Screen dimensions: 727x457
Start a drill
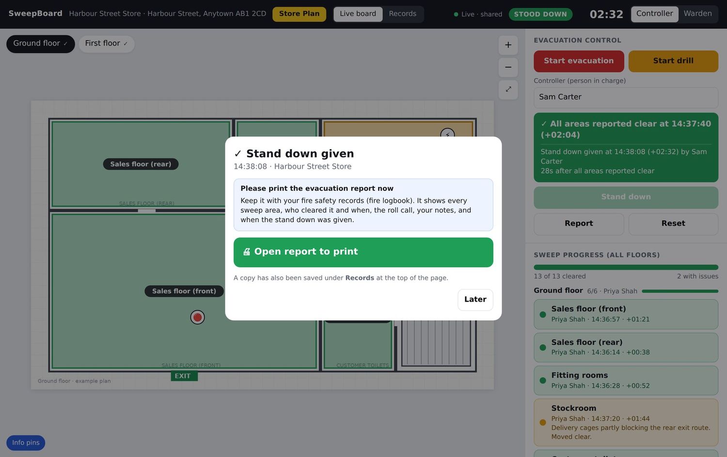click(673, 61)
